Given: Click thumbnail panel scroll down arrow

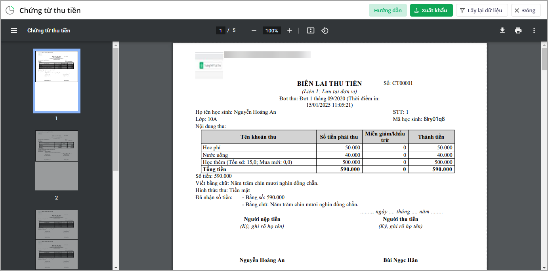Looking at the screenshot, I should click(116, 267).
